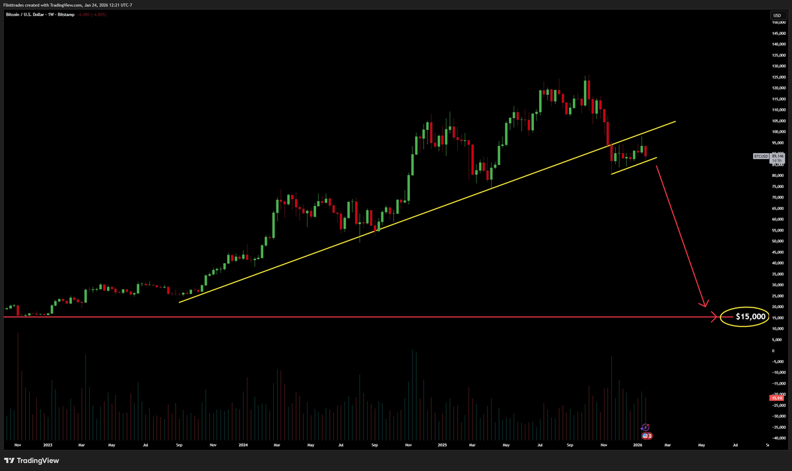Select the long yellow ascending trendline

pos(427,212)
